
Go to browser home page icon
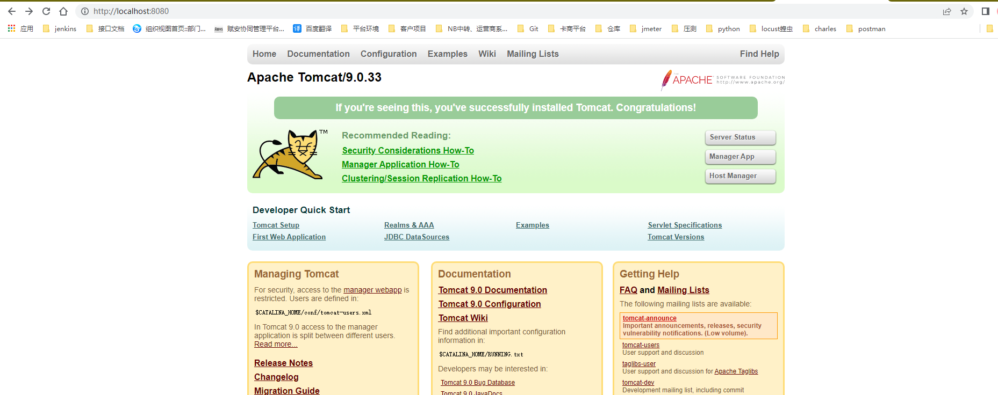coord(63,11)
